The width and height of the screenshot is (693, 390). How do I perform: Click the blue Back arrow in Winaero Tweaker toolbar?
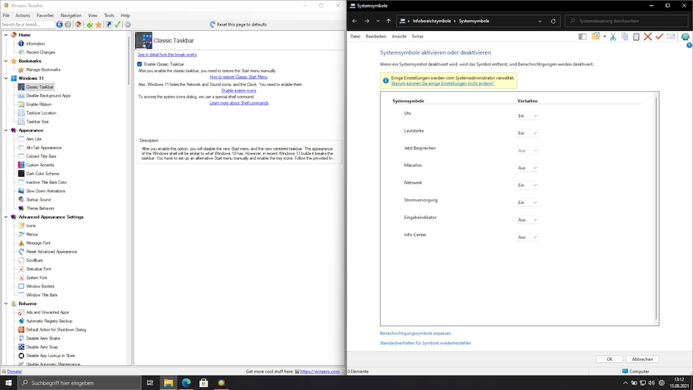click(x=59, y=24)
